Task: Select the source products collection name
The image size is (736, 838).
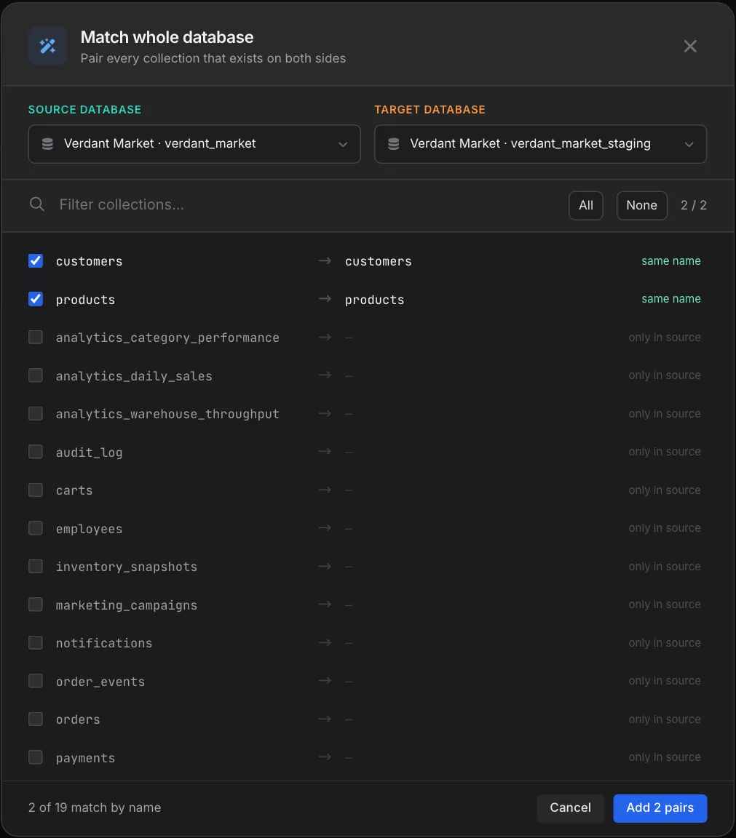Action: click(x=86, y=300)
